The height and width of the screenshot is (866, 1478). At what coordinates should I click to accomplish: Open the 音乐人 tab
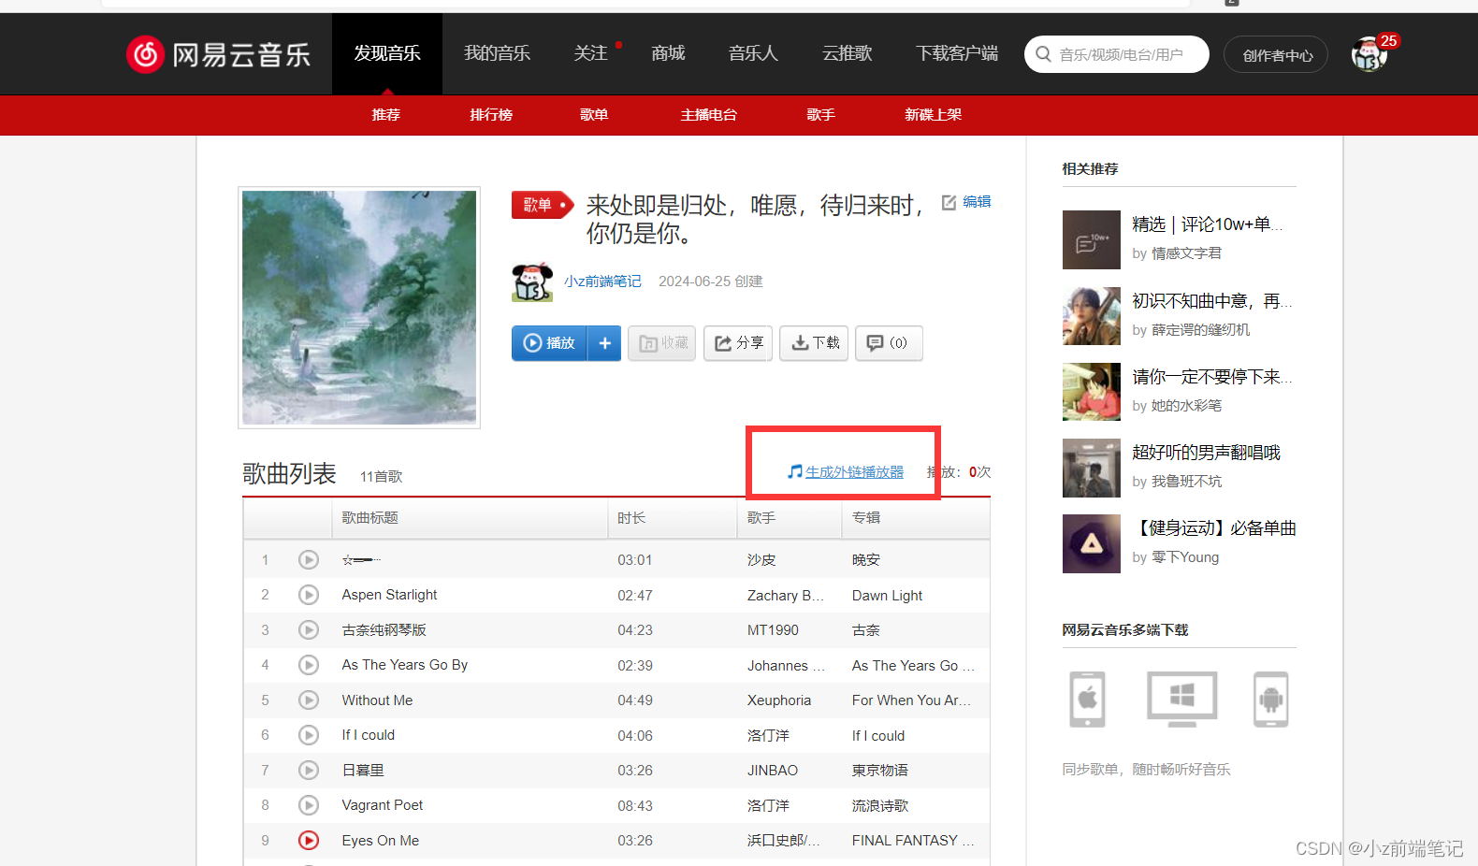pyautogui.click(x=753, y=53)
